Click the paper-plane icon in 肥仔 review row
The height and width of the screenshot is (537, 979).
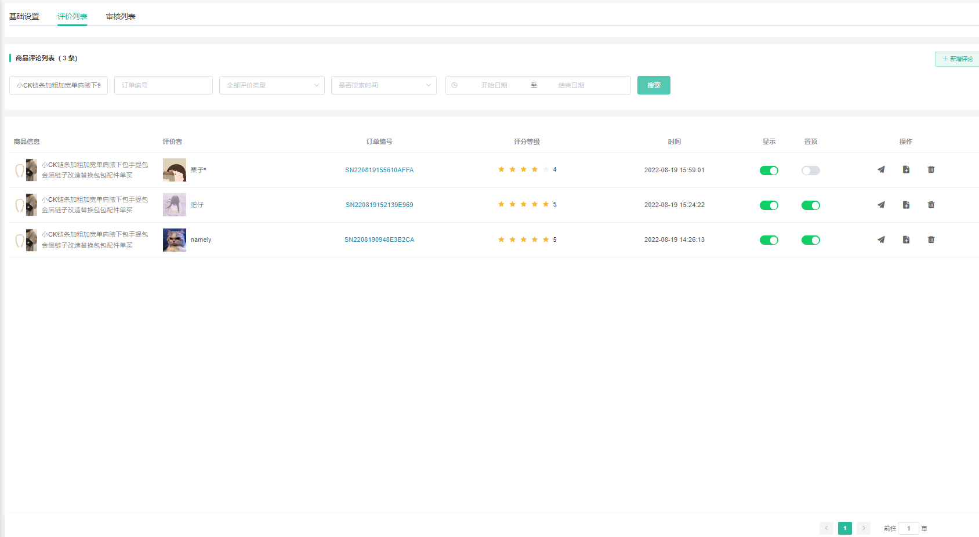[x=881, y=205]
